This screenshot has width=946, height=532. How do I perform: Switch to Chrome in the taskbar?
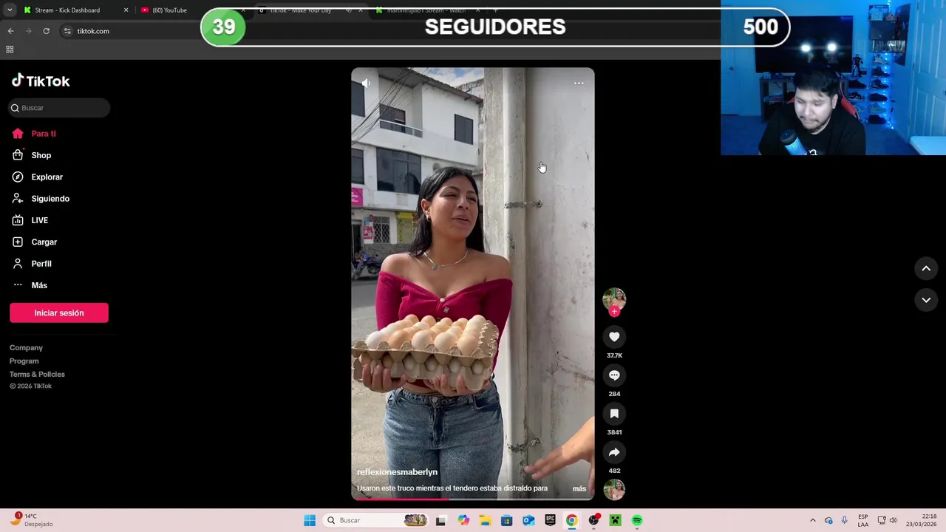point(571,520)
